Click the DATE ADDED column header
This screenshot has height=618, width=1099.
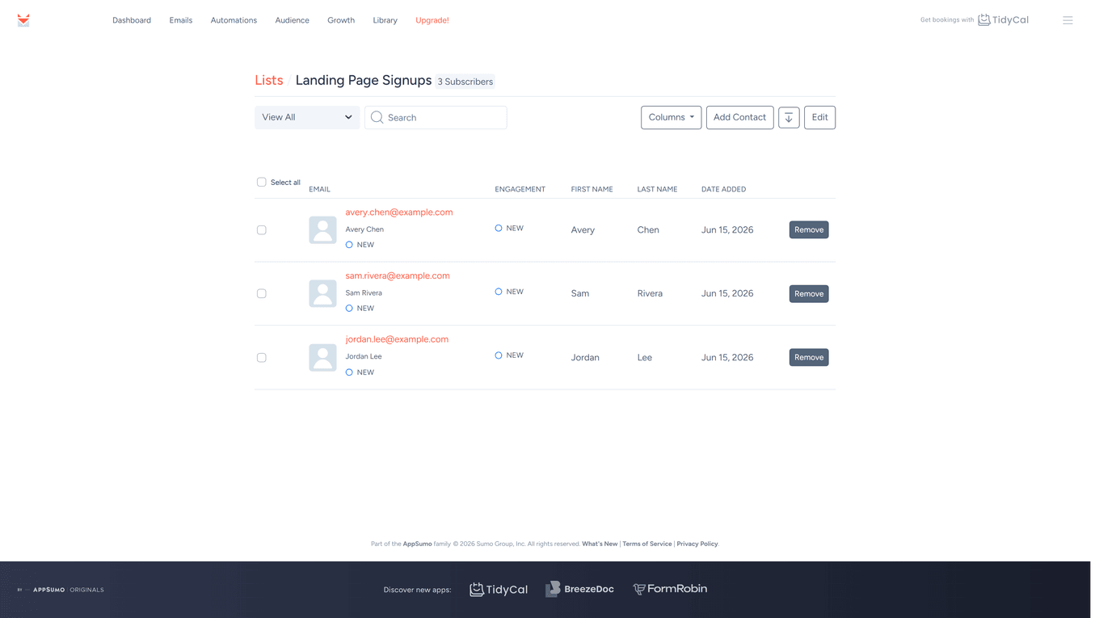point(723,189)
